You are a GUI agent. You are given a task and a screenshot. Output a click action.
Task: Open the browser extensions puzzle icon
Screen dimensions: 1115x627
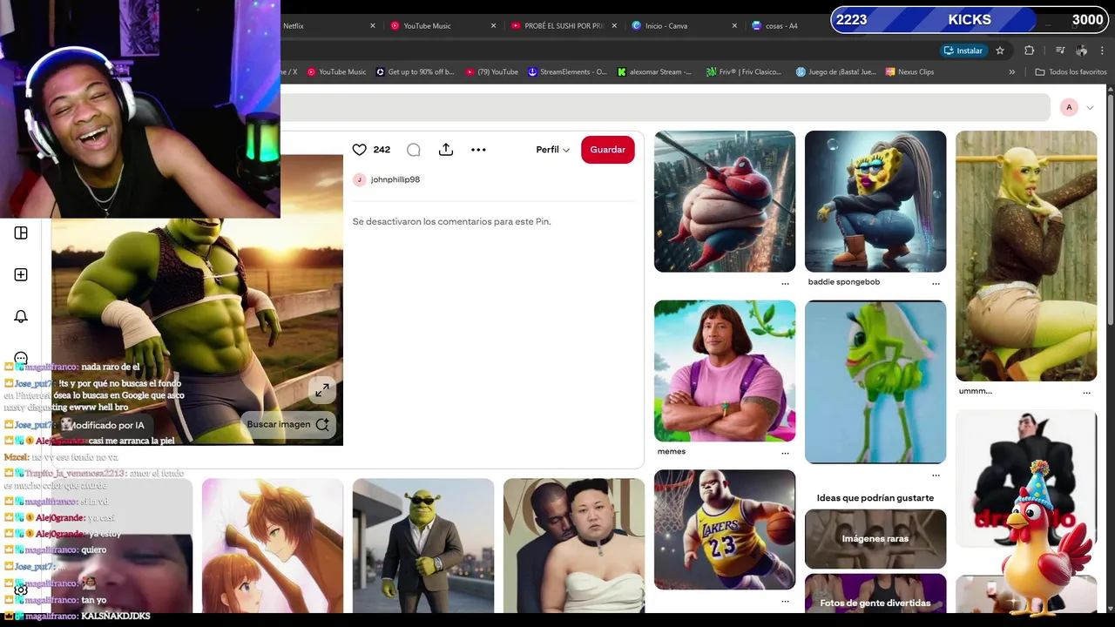(1029, 51)
